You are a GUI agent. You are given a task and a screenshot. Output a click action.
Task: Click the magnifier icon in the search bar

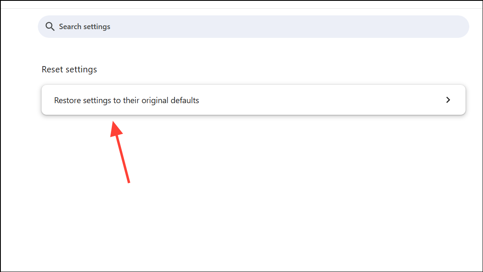tap(50, 27)
